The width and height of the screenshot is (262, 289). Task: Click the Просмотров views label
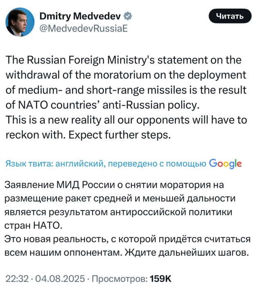[x=120, y=278]
